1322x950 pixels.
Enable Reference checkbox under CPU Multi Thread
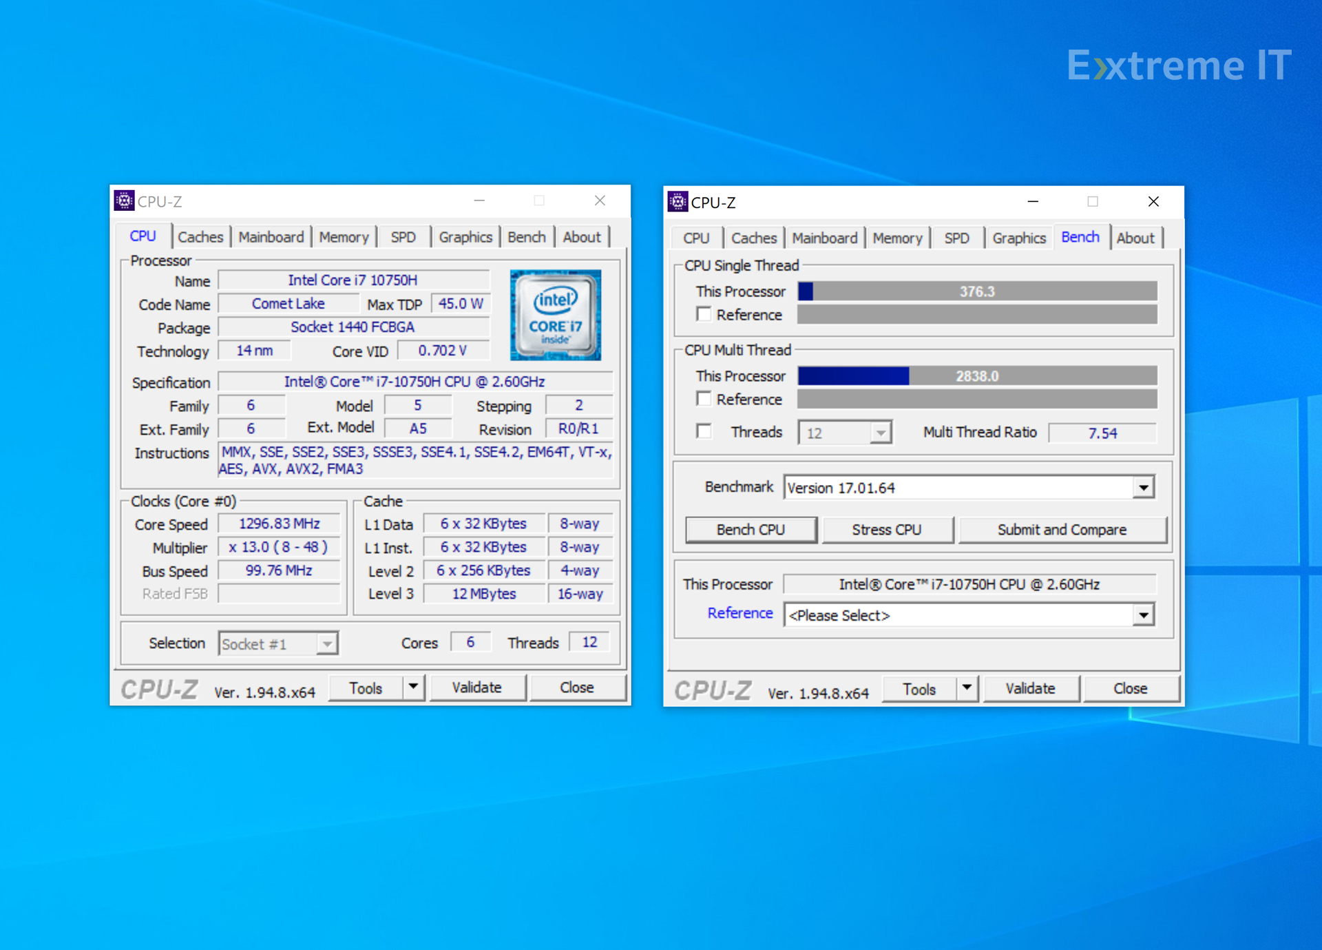[704, 399]
